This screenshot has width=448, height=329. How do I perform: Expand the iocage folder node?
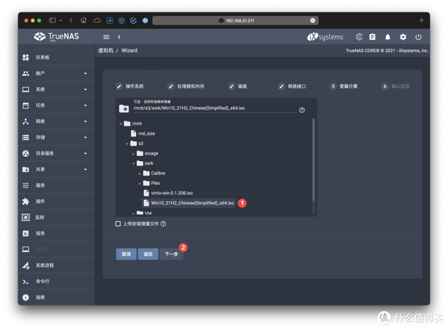click(x=134, y=154)
